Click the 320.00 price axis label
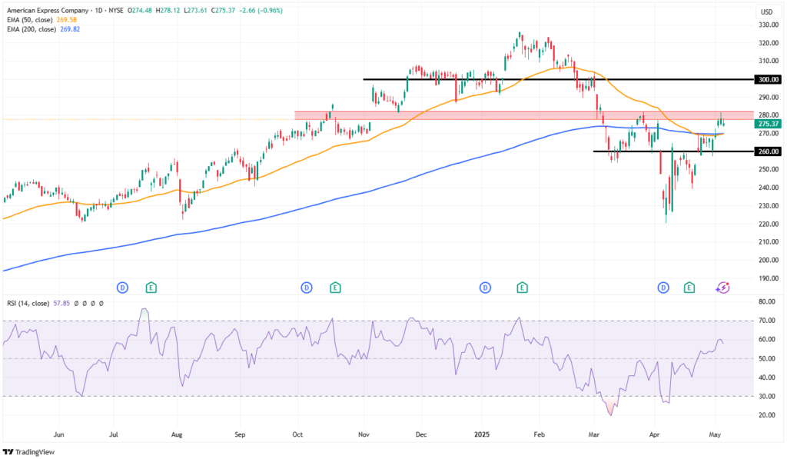The image size is (787, 459). [x=769, y=43]
